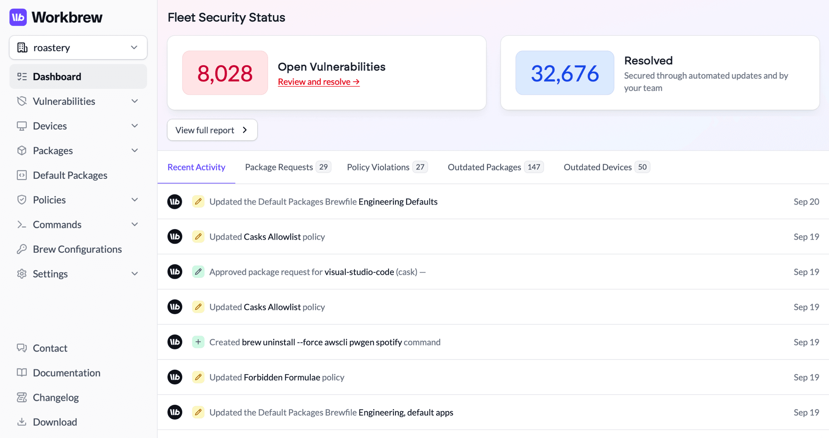Expand the Devices submenu chevron
The width and height of the screenshot is (829, 438).
(134, 126)
